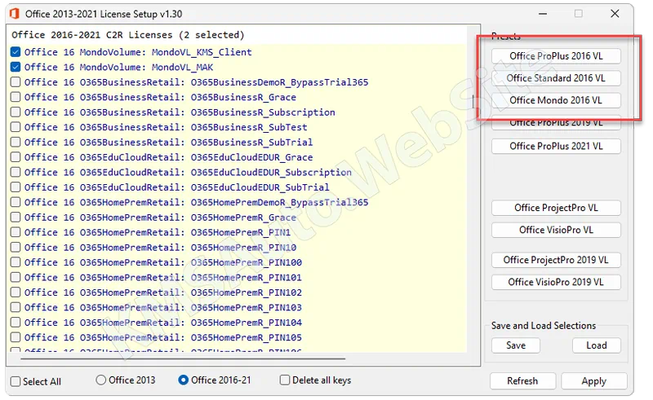The height and width of the screenshot is (400, 653).
Task: Apply the selected licenses
Action: pyautogui.click(x=593, y=381)
